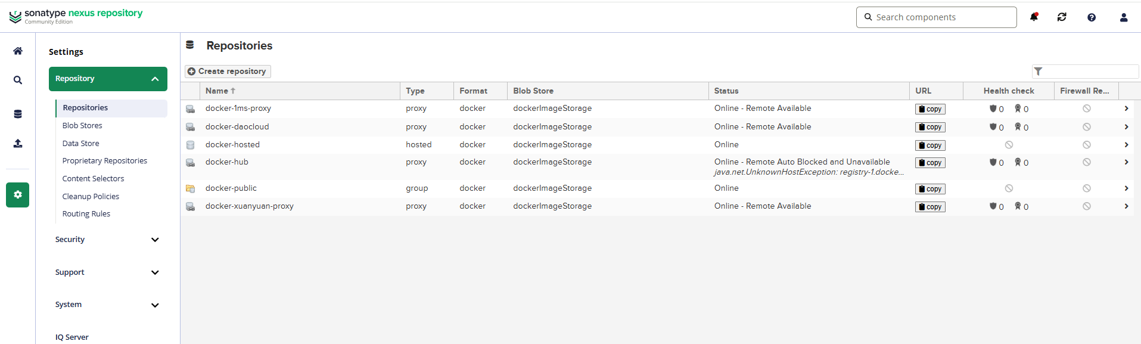Viewport: 1141px width, 344px height.
Task: Click the health check disabled icon for docker-public
Action: click(x=1009, y=188)
